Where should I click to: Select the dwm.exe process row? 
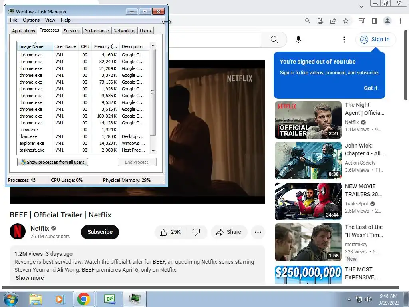pyautogui.click(x=83, y=136)
